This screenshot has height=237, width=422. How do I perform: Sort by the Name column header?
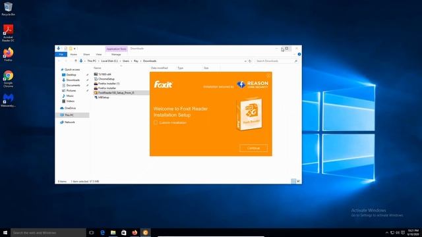(x=98, y=68)
